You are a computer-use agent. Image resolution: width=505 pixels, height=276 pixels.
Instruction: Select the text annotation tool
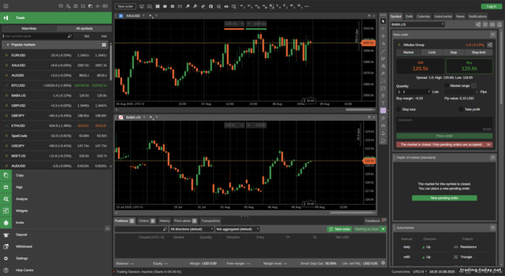click(383, 103)
